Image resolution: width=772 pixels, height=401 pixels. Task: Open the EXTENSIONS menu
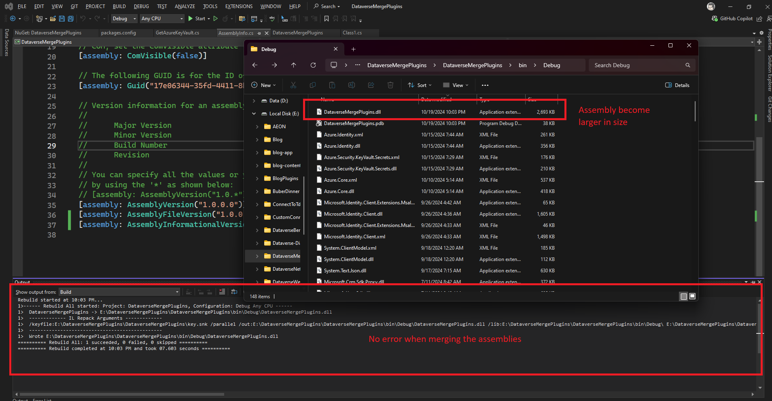click(x=239, y=6)
